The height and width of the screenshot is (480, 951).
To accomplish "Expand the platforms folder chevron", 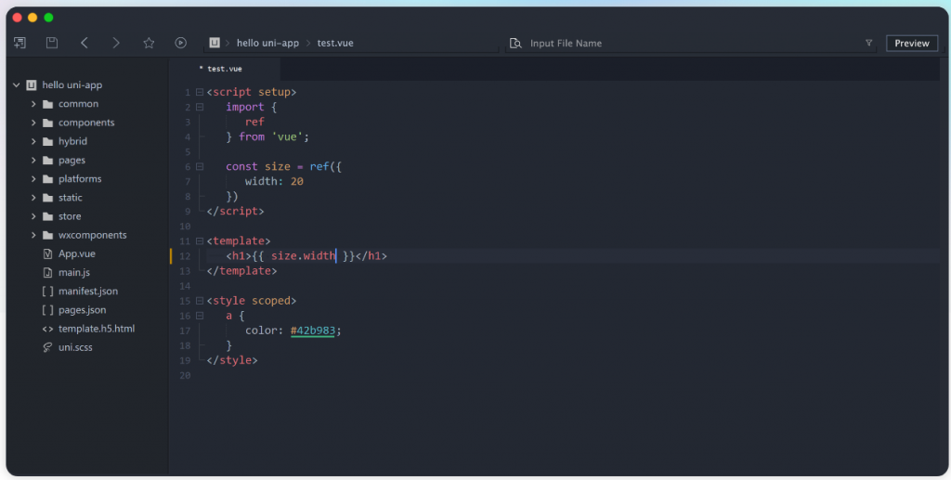I will tap(33, 179).
